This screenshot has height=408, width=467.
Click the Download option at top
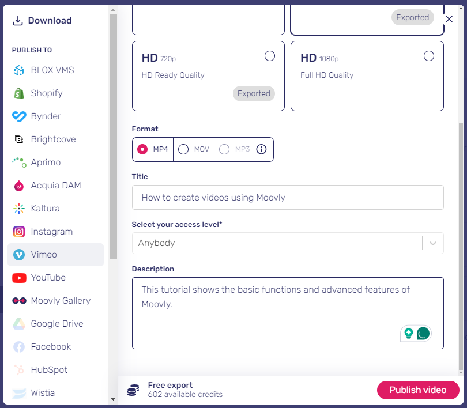(42, 21)
